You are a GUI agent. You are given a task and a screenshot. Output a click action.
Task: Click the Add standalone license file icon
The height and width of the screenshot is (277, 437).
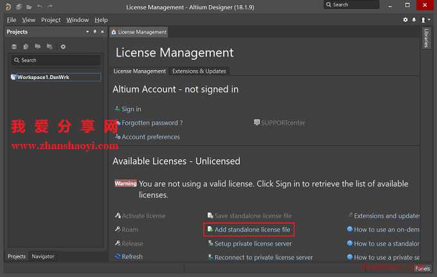click(x=210, y=229)
